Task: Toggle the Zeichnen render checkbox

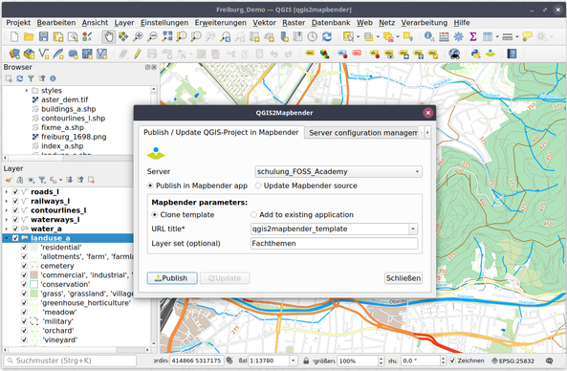Action: click(452, 360)
